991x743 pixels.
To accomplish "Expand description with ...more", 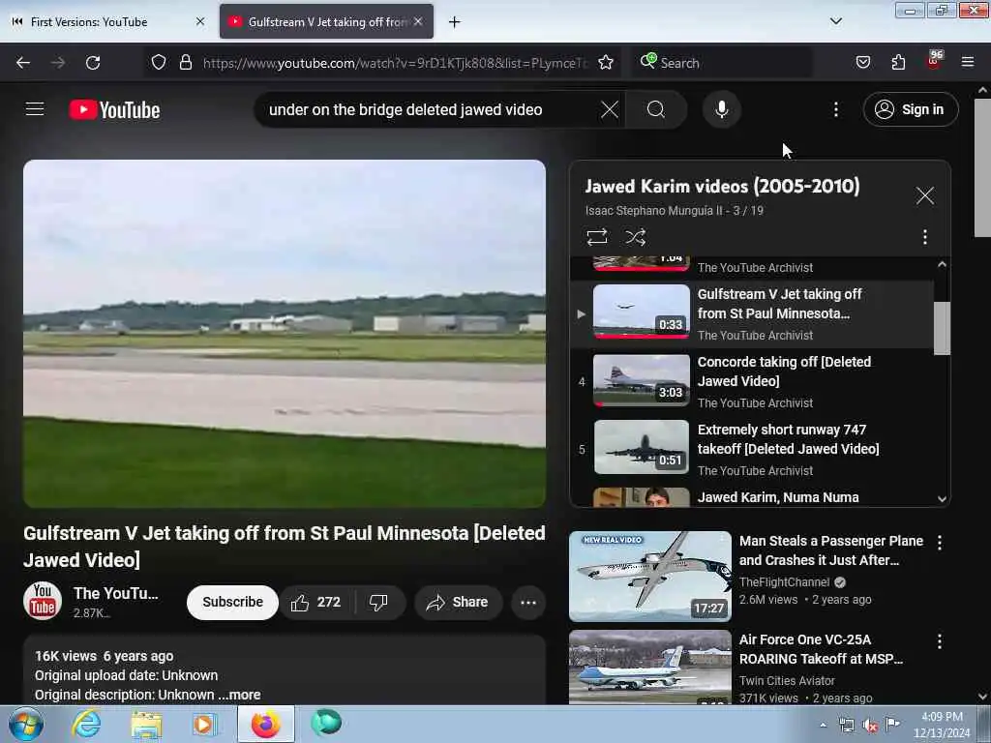I will [x=240, y=695].
